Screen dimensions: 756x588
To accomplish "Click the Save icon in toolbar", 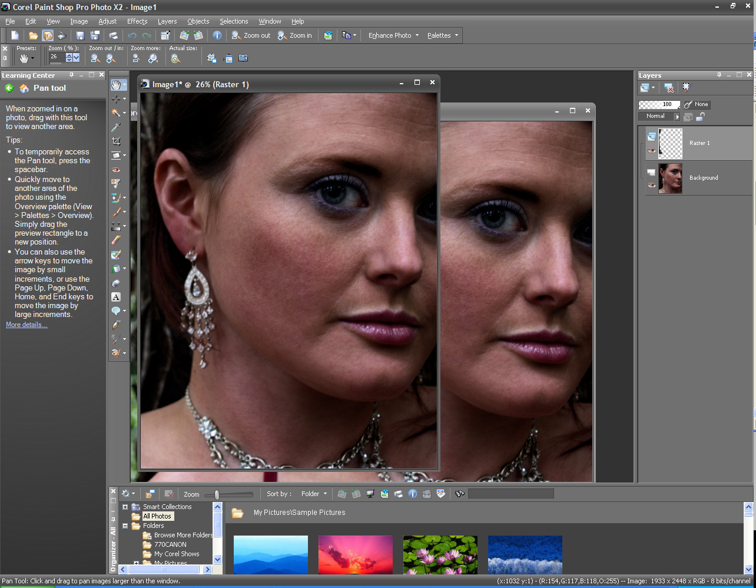I will 80,35.
